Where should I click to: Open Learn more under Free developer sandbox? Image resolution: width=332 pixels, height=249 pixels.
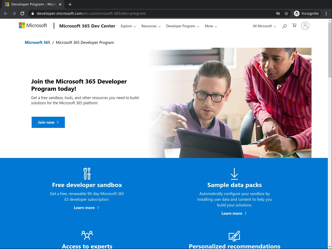[87, 208]
